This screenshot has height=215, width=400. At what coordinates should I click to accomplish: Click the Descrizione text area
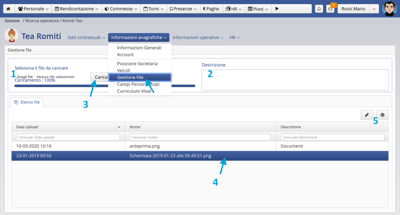(295, 80)
